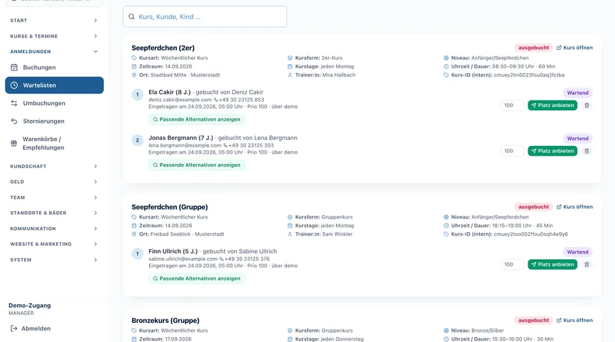
Task: Click the Demo-Zugang user name
Action: pos(30,306)
